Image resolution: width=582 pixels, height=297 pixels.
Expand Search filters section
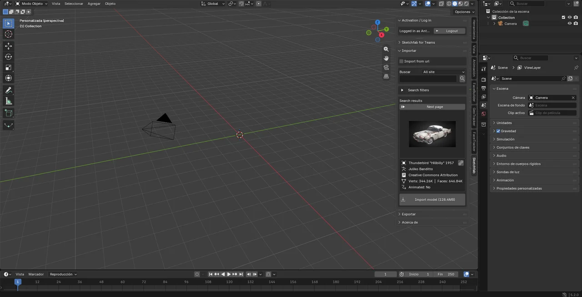point(432,90)
